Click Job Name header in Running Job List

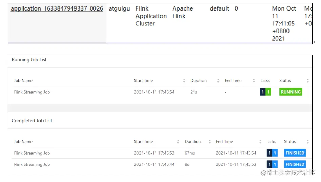point(23,81)
